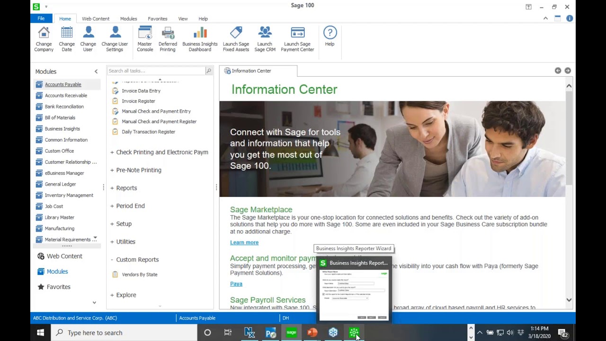
Task: Open Change User Settings
Action: tap(115, 39)
